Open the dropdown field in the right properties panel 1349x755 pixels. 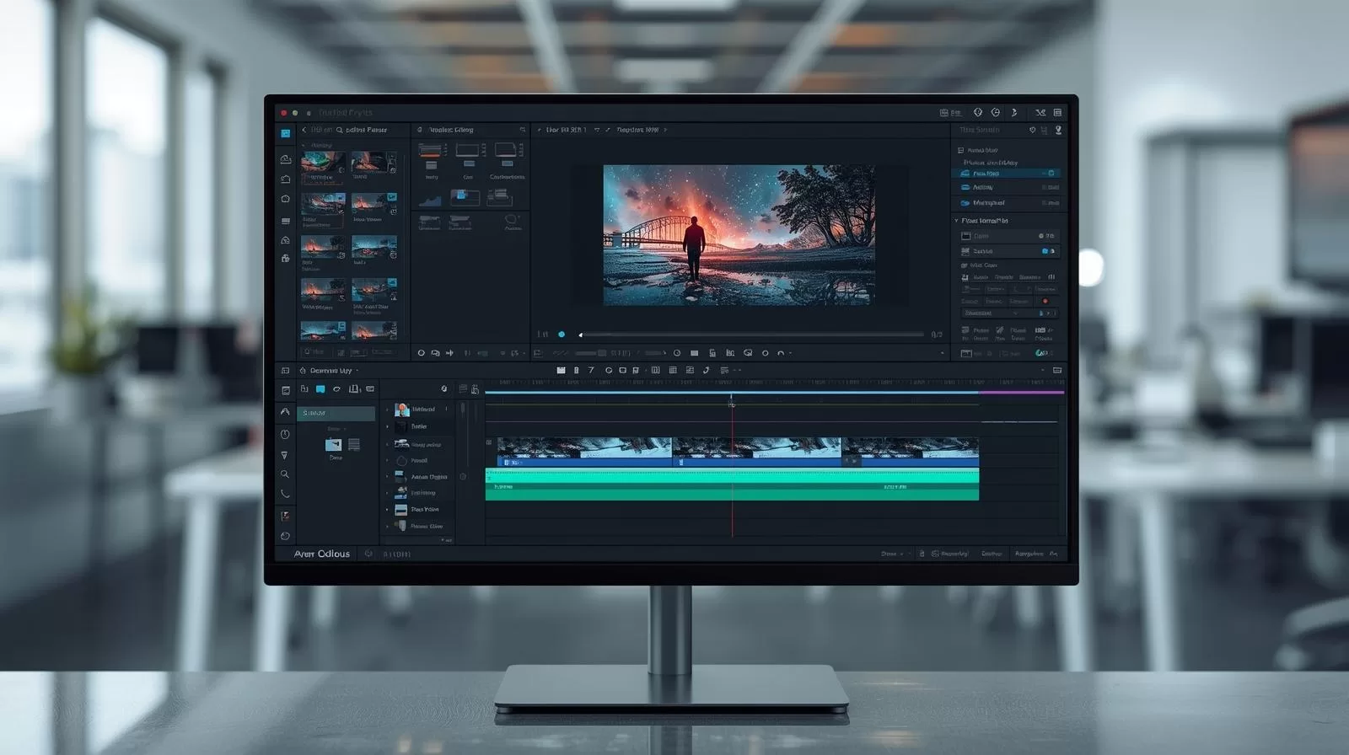(x=991, y=313)
